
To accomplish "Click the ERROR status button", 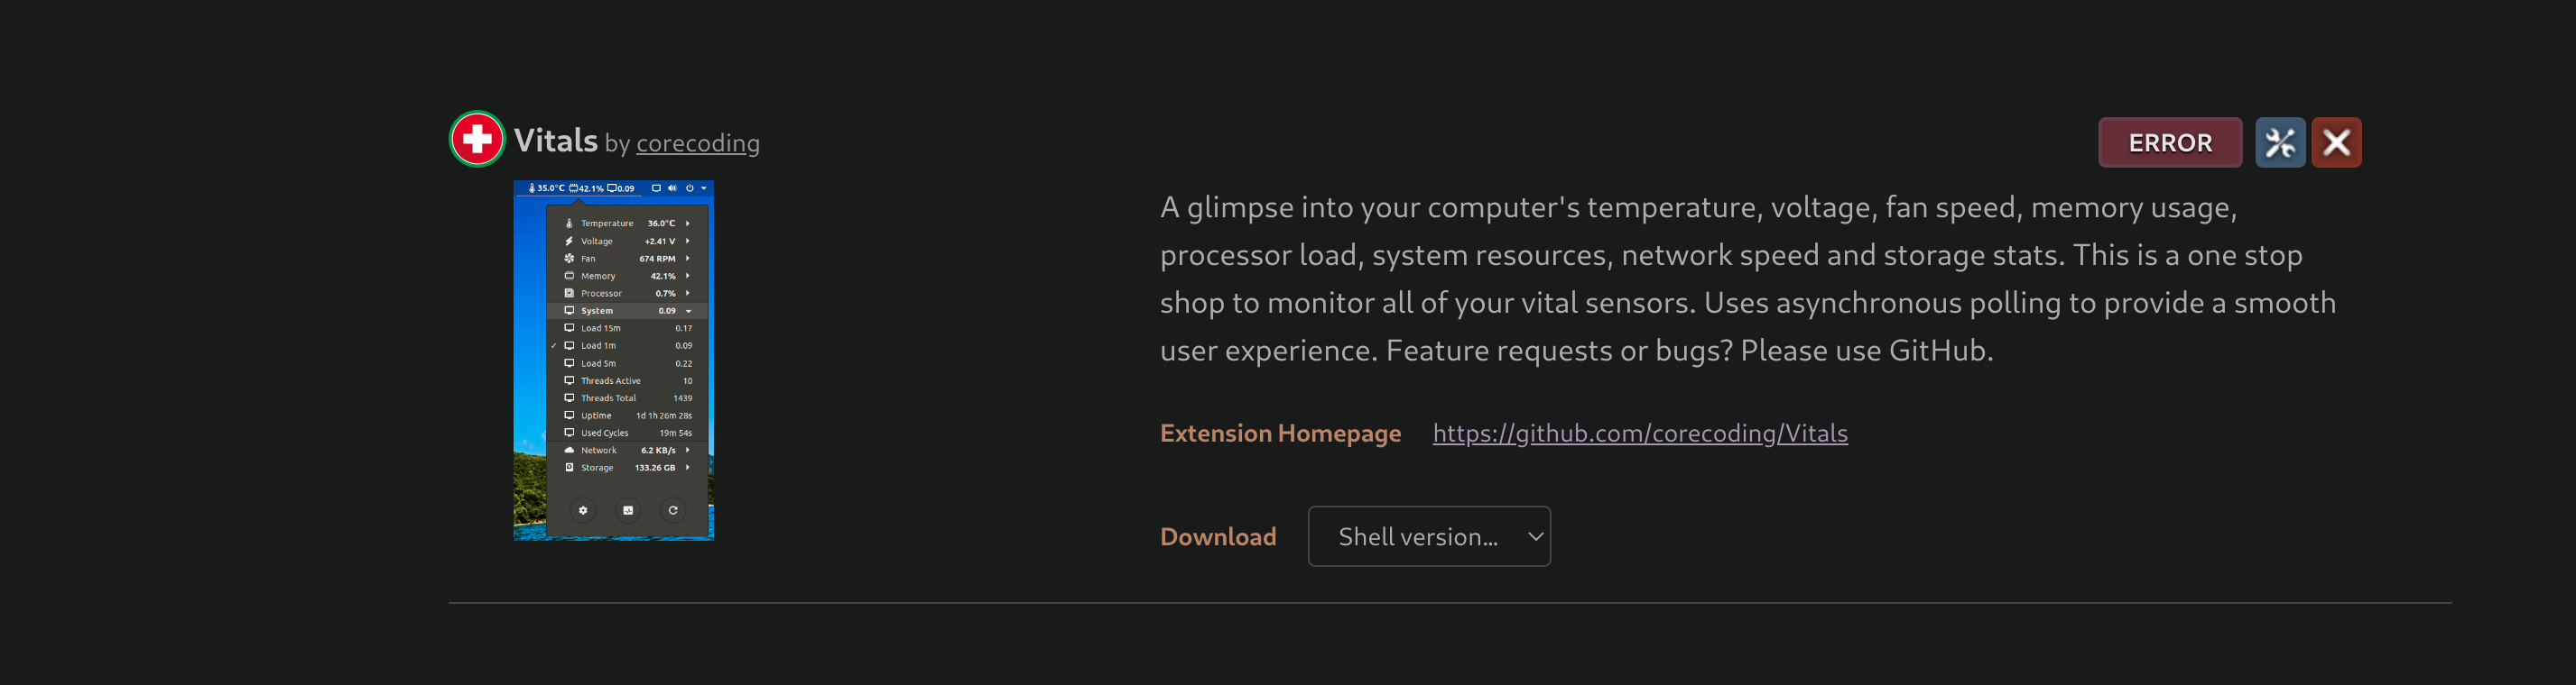I will pyautogui.click(x=2169, y=142).
